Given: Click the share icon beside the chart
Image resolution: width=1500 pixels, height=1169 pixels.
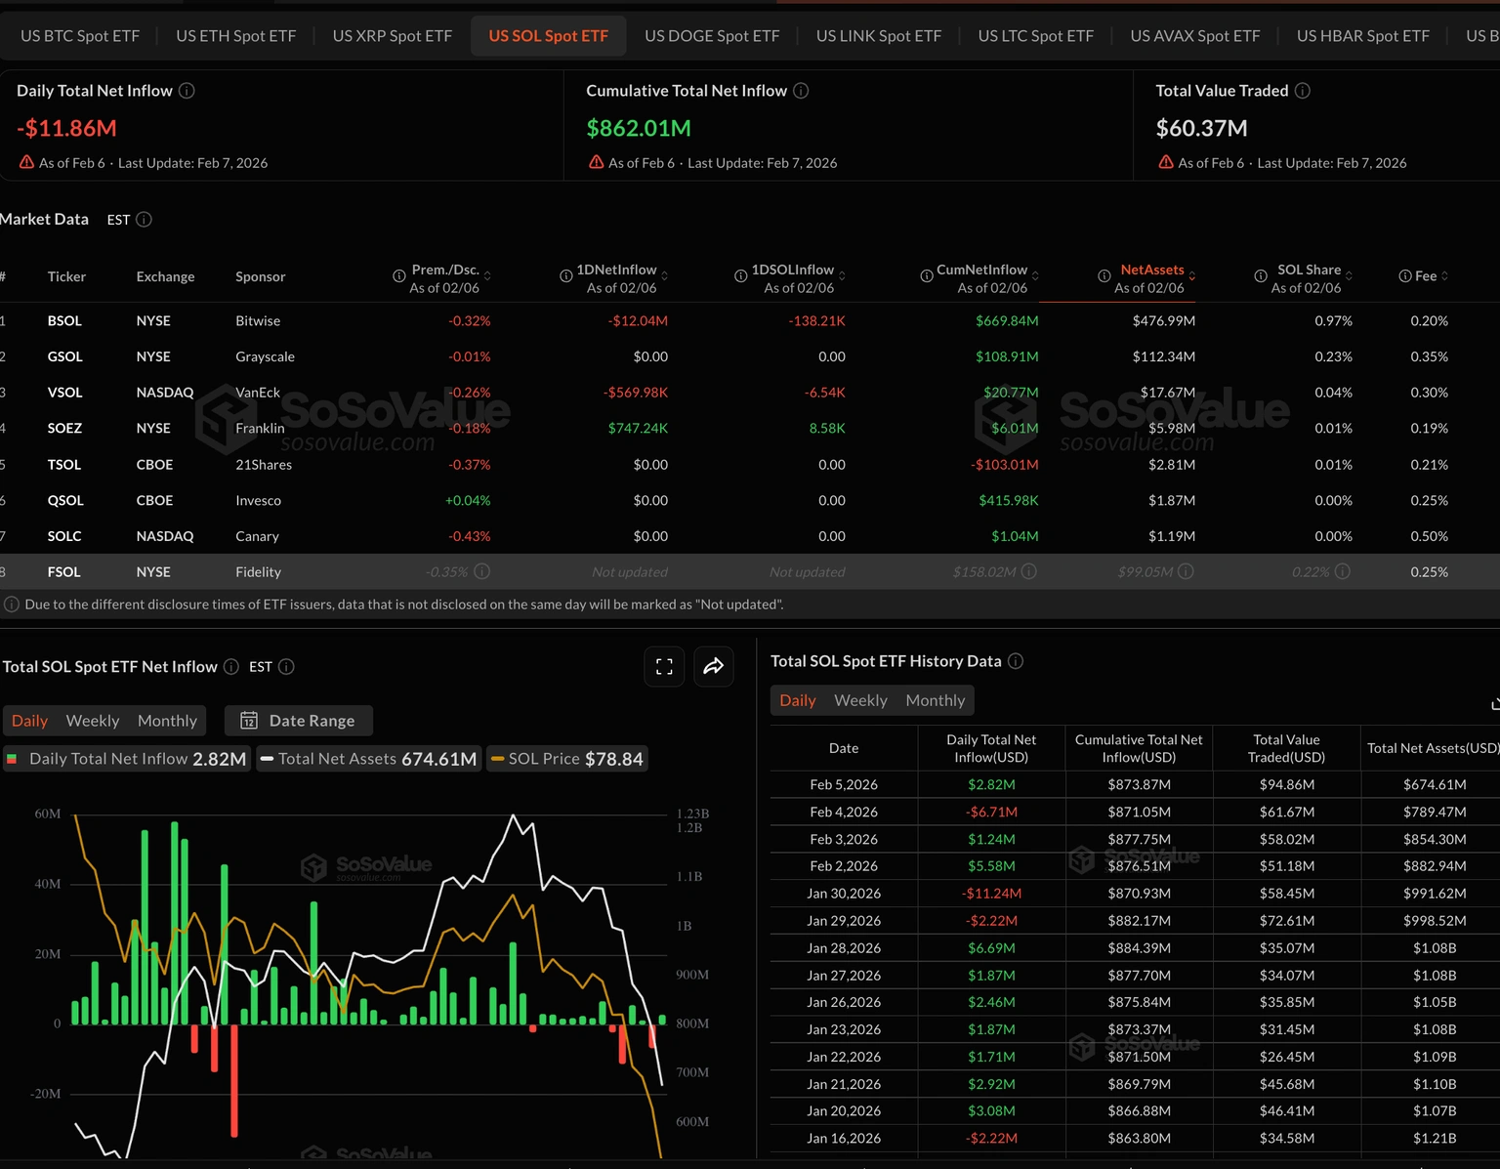Looking at the screenshot, I should pos(714,666).
